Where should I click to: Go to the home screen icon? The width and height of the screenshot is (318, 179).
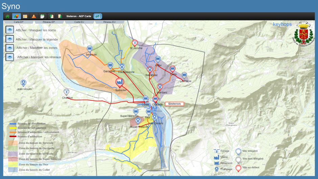[x=7, y=16]
